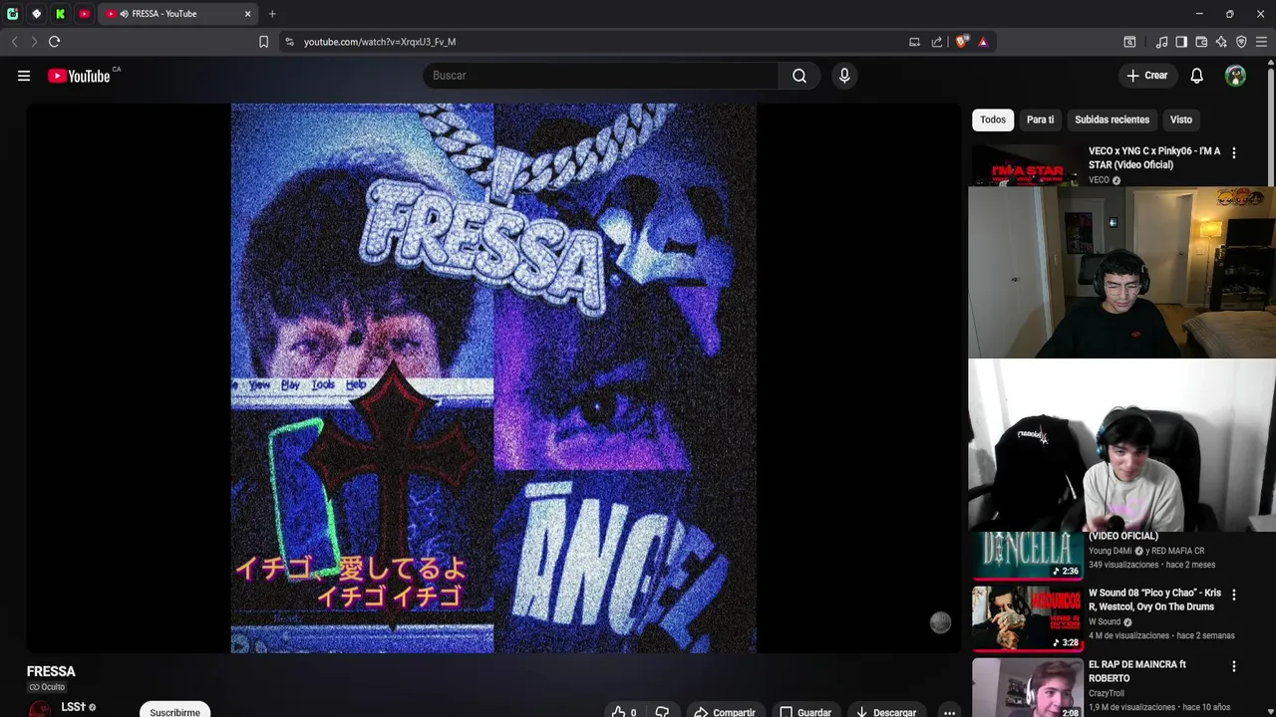Open the YouTube hamburger guide menu
Screen dimensions: 1276x717
(24, 76)
